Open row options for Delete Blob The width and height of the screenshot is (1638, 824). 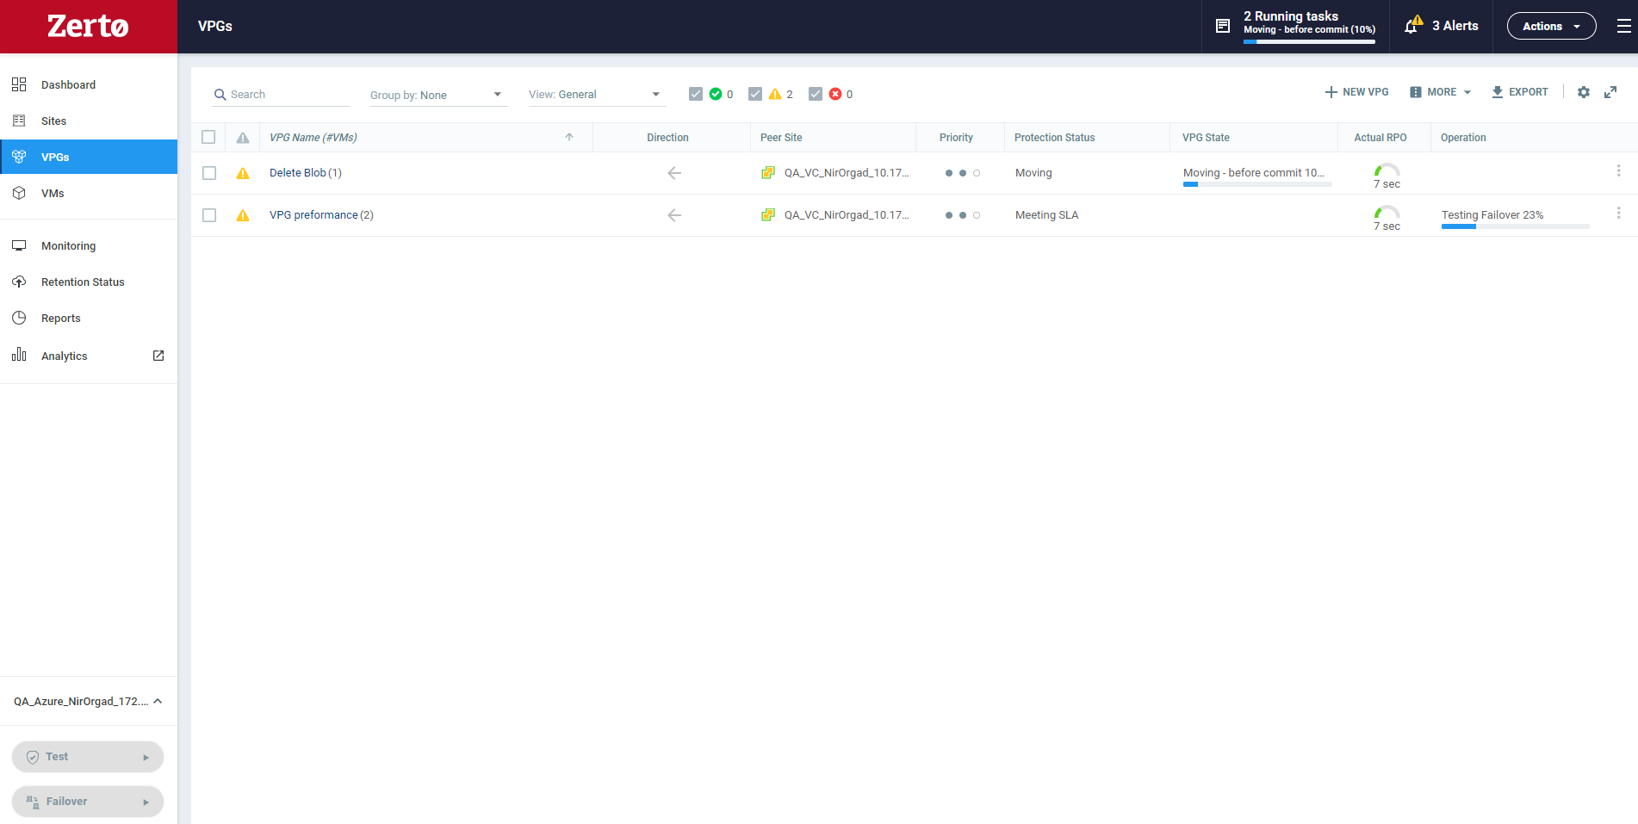click(1618, 170)
